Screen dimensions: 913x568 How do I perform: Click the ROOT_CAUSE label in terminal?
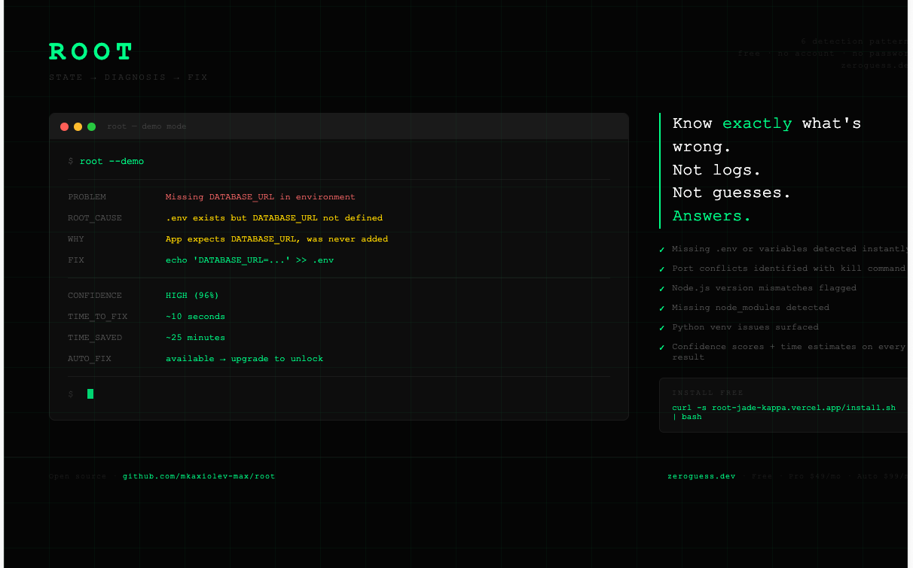pyautogui.click(x=95, y=218)
